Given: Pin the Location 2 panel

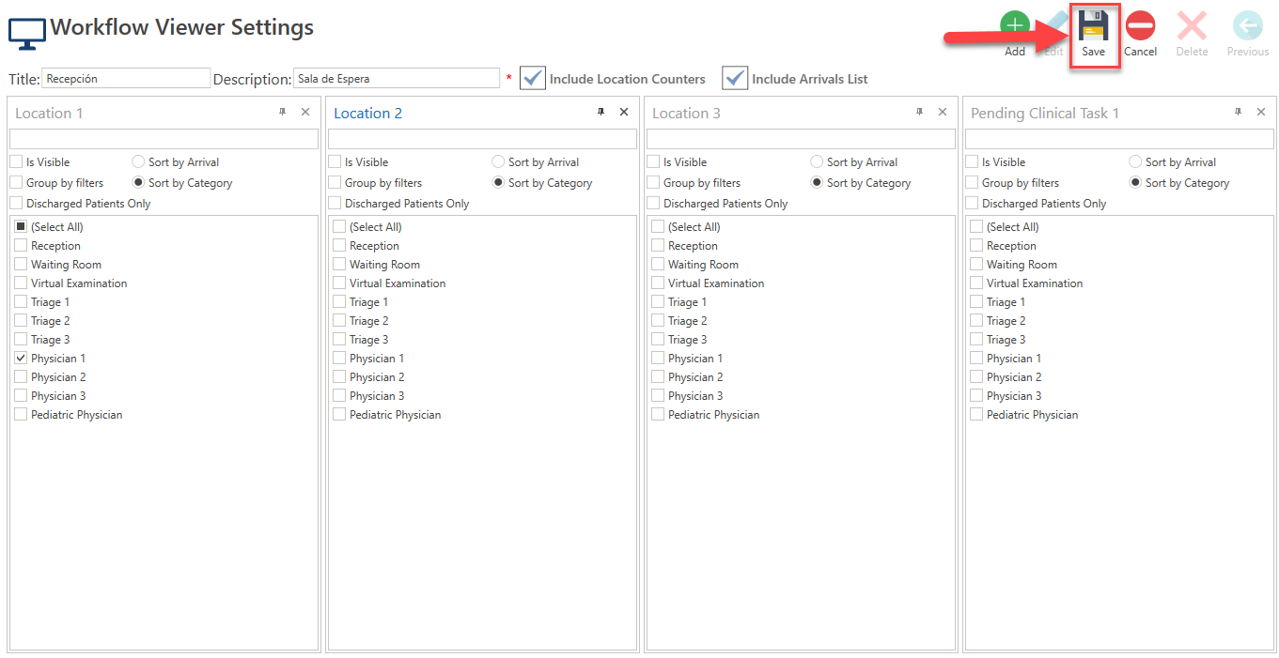Looking at the screenshot, I should 601,112.
